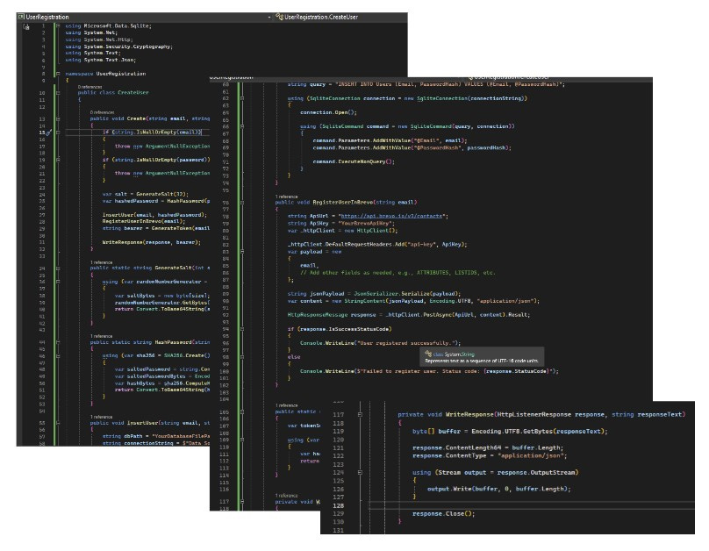Open the UserRegistration project dropdown in the navigation bar
This screenshot has height=551, width=709.
(x=145, y=17)
